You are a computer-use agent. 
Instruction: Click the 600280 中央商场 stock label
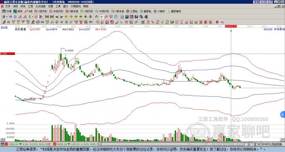click(x=274, y=29)
